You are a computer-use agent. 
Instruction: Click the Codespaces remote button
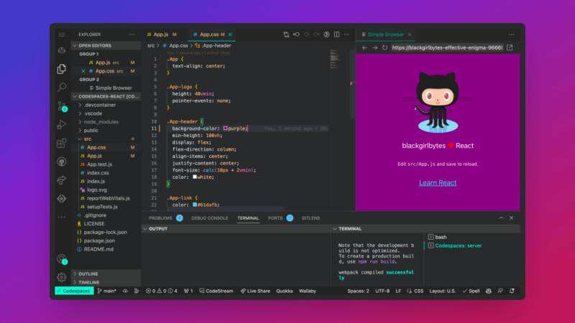click(x=73, y=291)
